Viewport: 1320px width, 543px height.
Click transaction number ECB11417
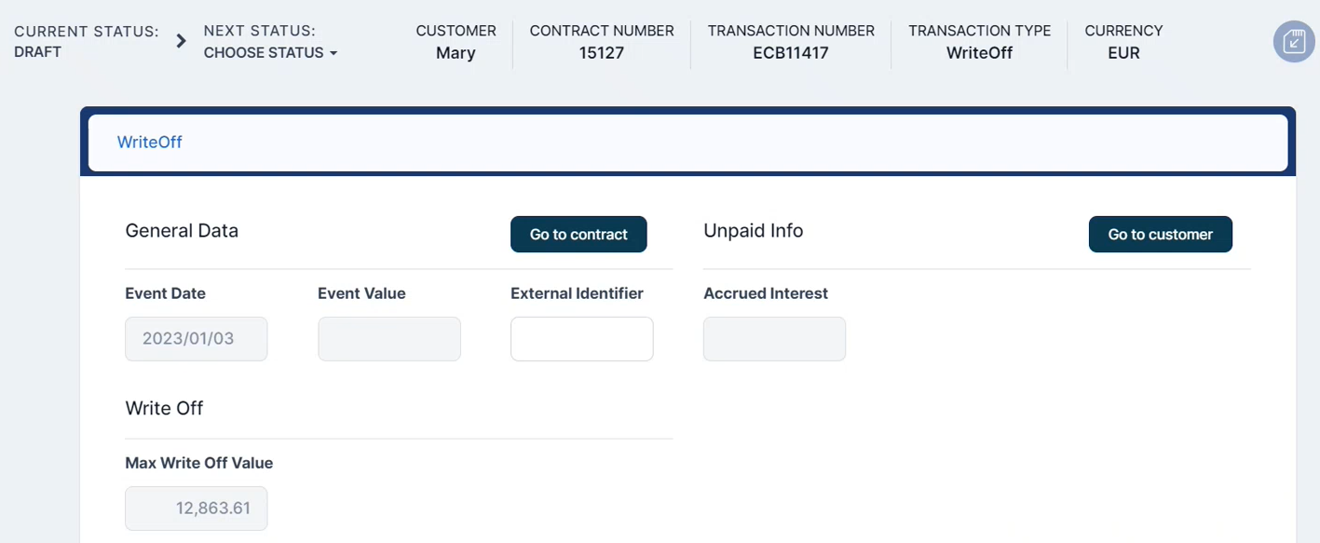790,53
